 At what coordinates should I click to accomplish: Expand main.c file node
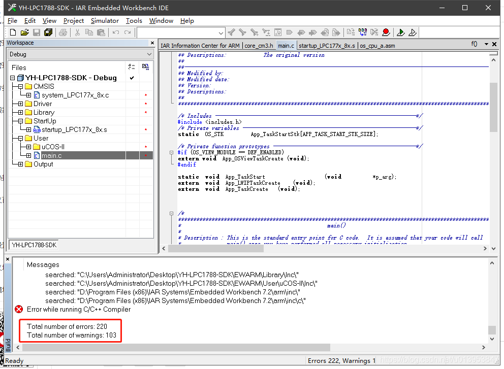coord(28,156)
